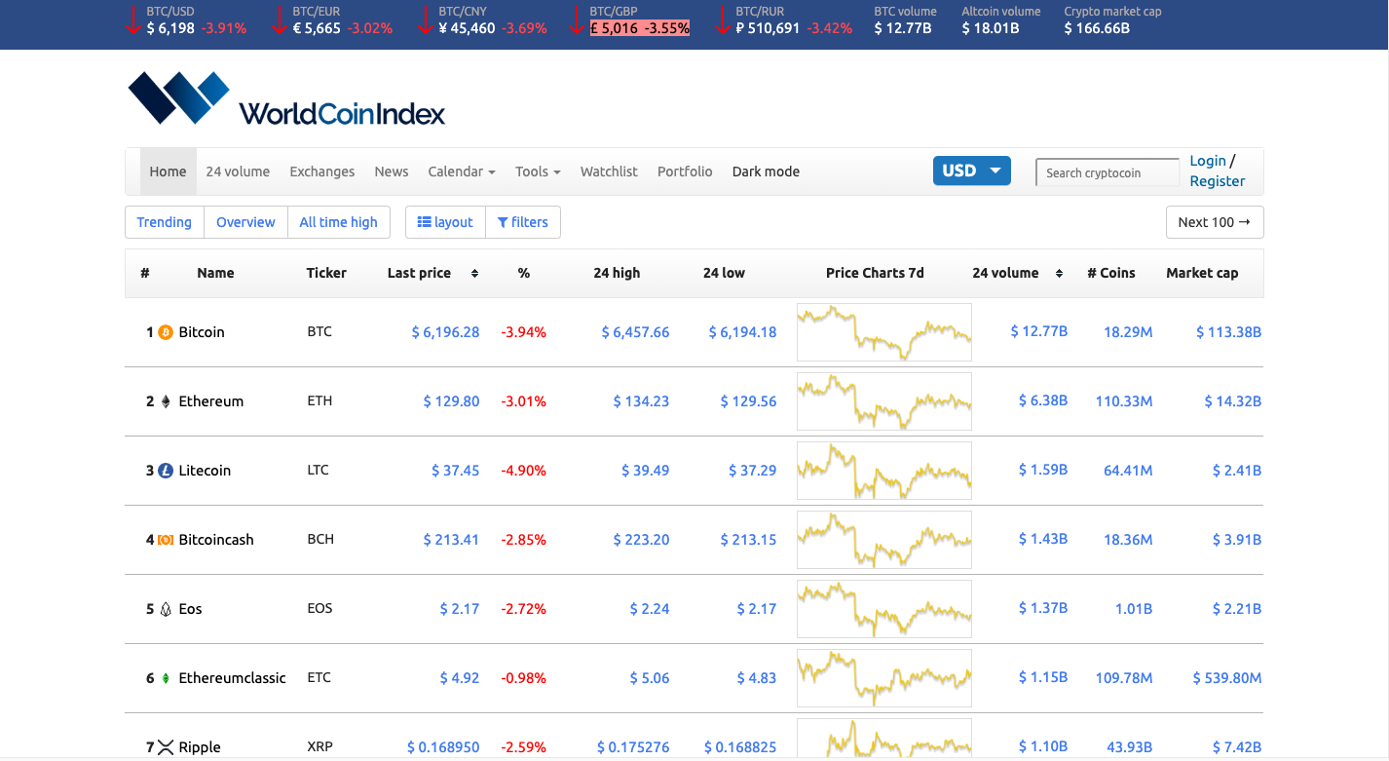Viewport: 1389px width, 761px height.
Task: Click the WorldCoinIndex logo
Action: point(286,98)
